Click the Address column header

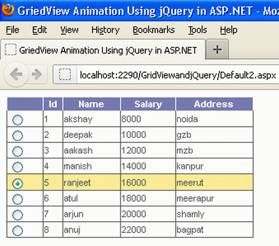click(x=214, y=104)
